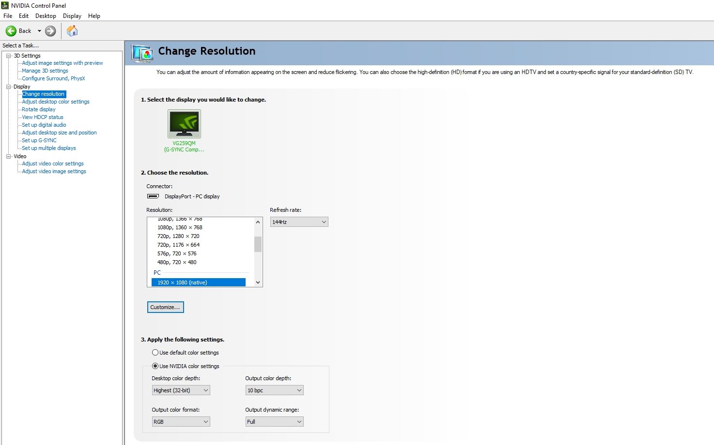Image resolution: width=714 pixels, height=445 pixels.
Task: Open Adjust video color settings
Action: [53, 163]
